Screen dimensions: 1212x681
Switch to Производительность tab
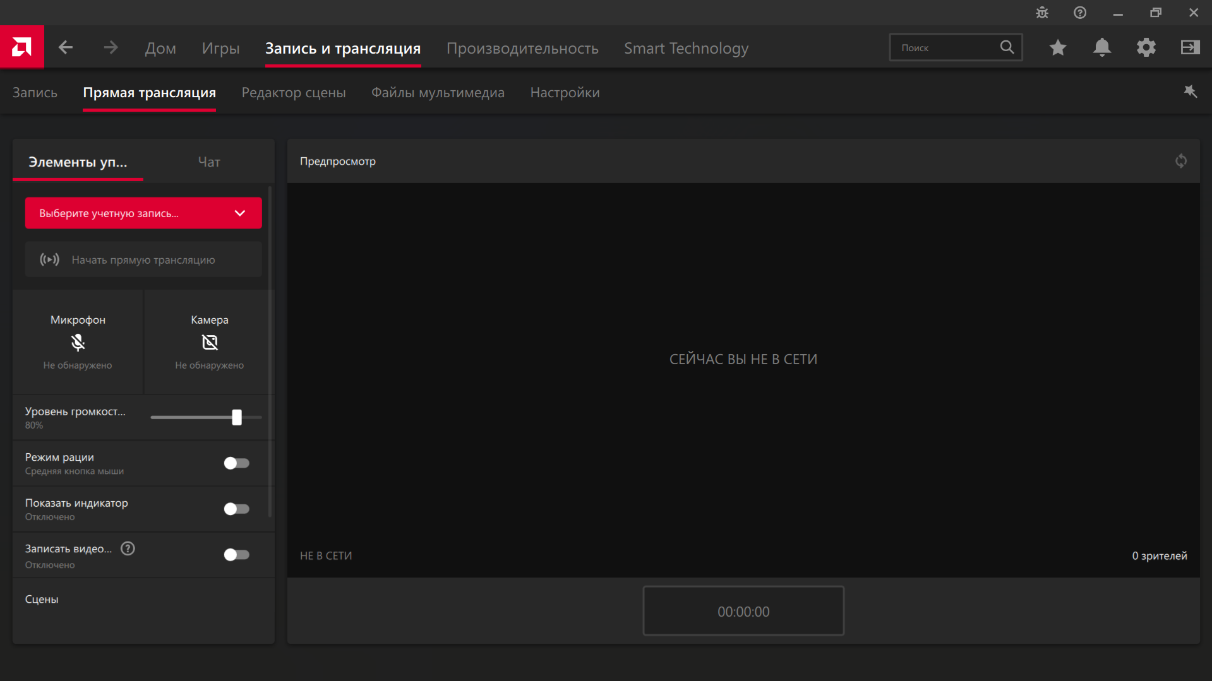coord(522,48)
